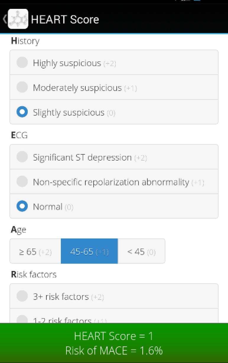Pick the < 45 age segment
228x363 pixels.
pos(141,251)
